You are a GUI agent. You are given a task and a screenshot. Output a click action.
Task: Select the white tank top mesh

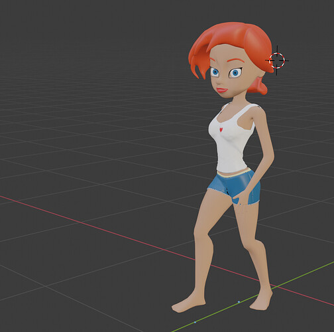point(232,141)
